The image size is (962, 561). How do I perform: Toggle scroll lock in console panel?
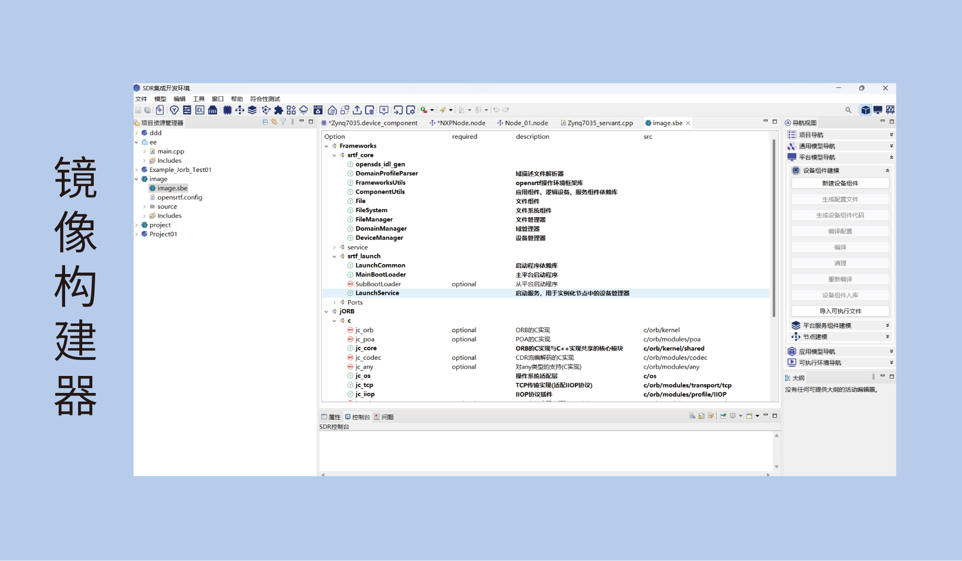[701, 416]
